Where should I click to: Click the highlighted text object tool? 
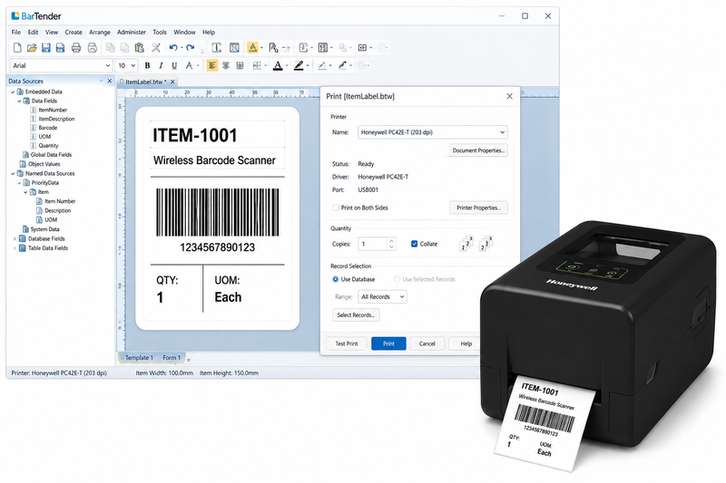[x=252, y=48]
